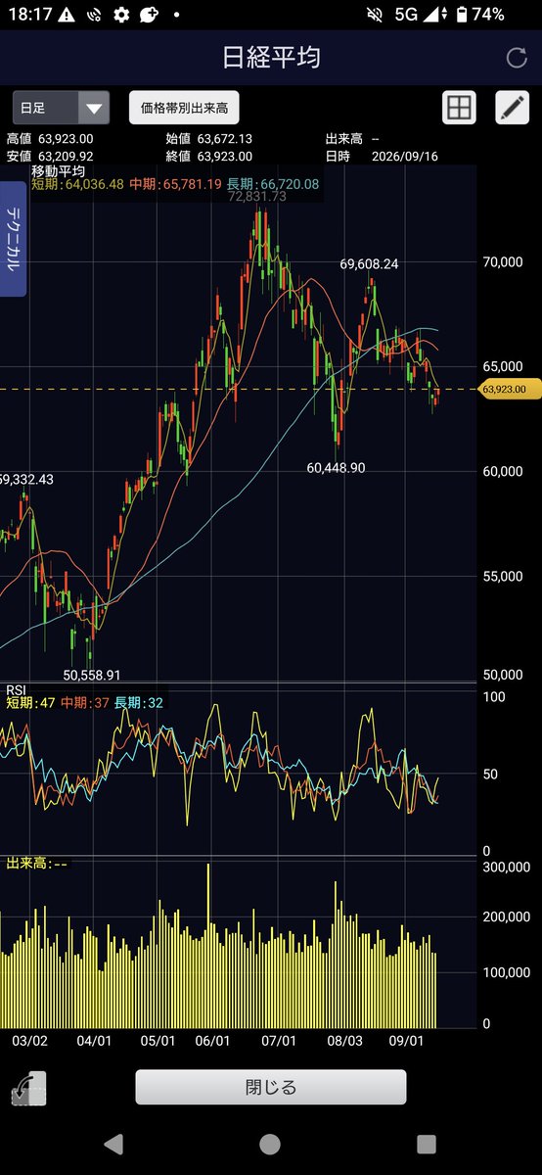Tap the settings gear icon in status bar
Image resolution: width=542 pixels, height=1175 pixels.
pyautogui.click(x=121, y=15)
